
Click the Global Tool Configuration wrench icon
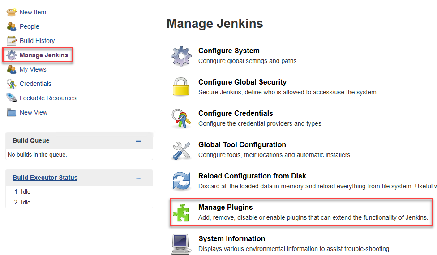(x=181, y=150)
